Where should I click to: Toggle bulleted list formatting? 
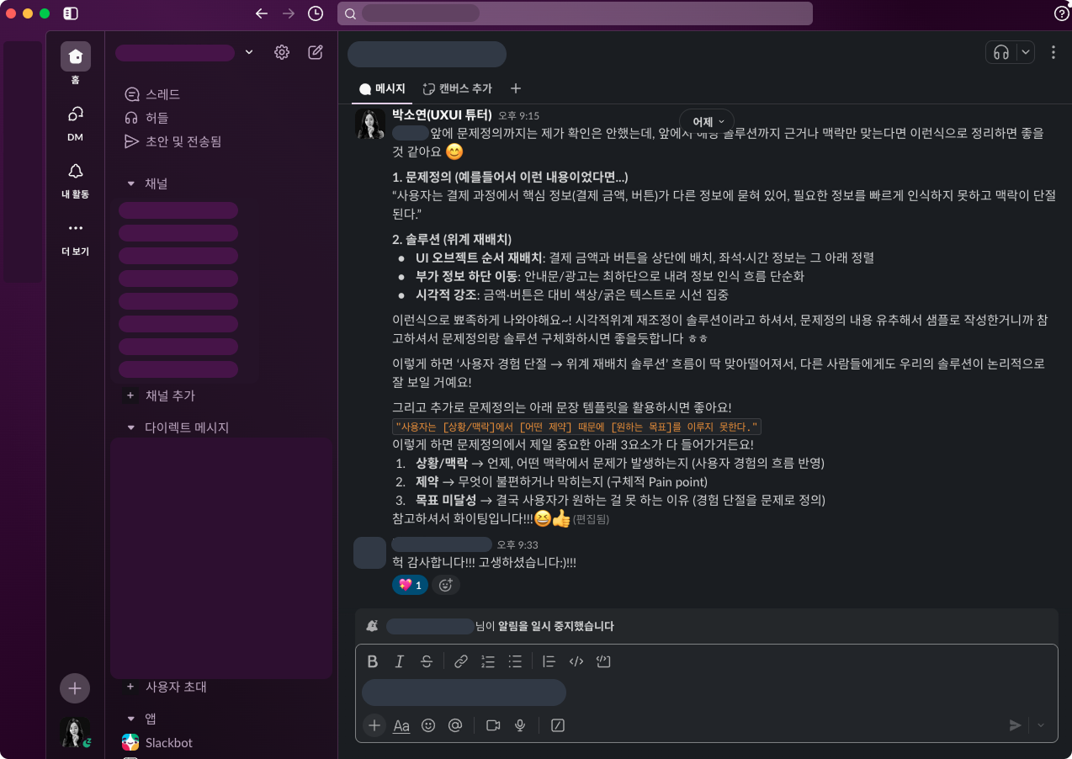(515, 661)
